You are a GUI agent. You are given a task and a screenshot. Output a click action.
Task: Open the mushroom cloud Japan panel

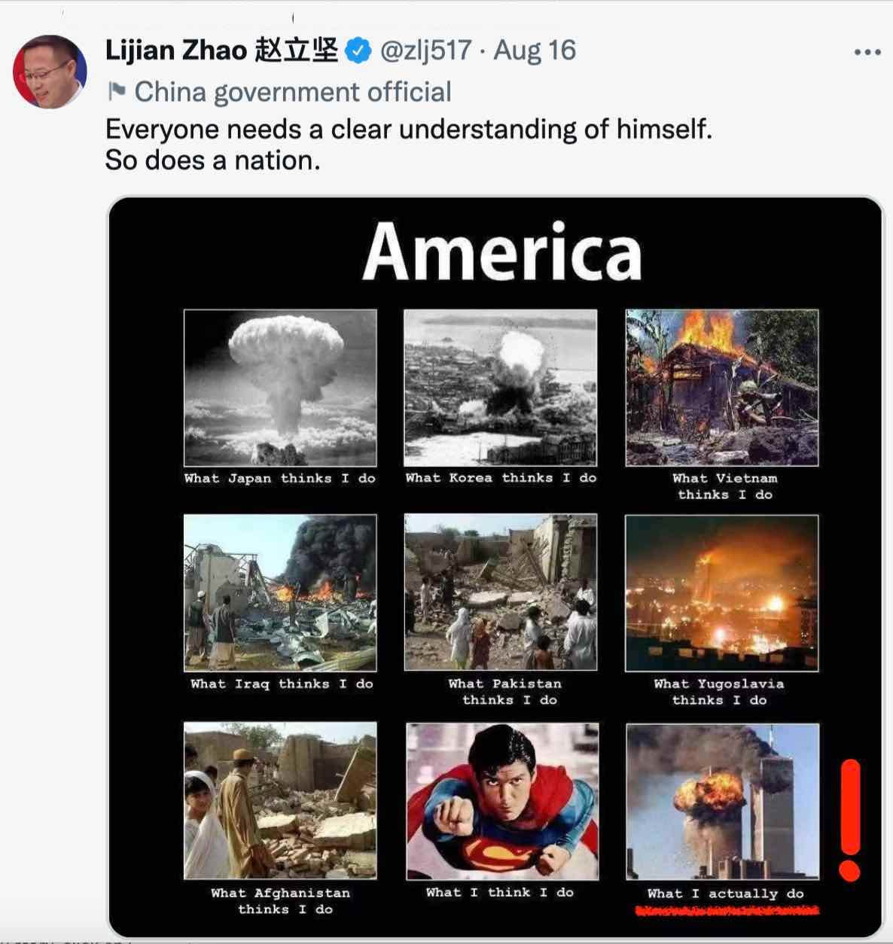click(280, 388)
